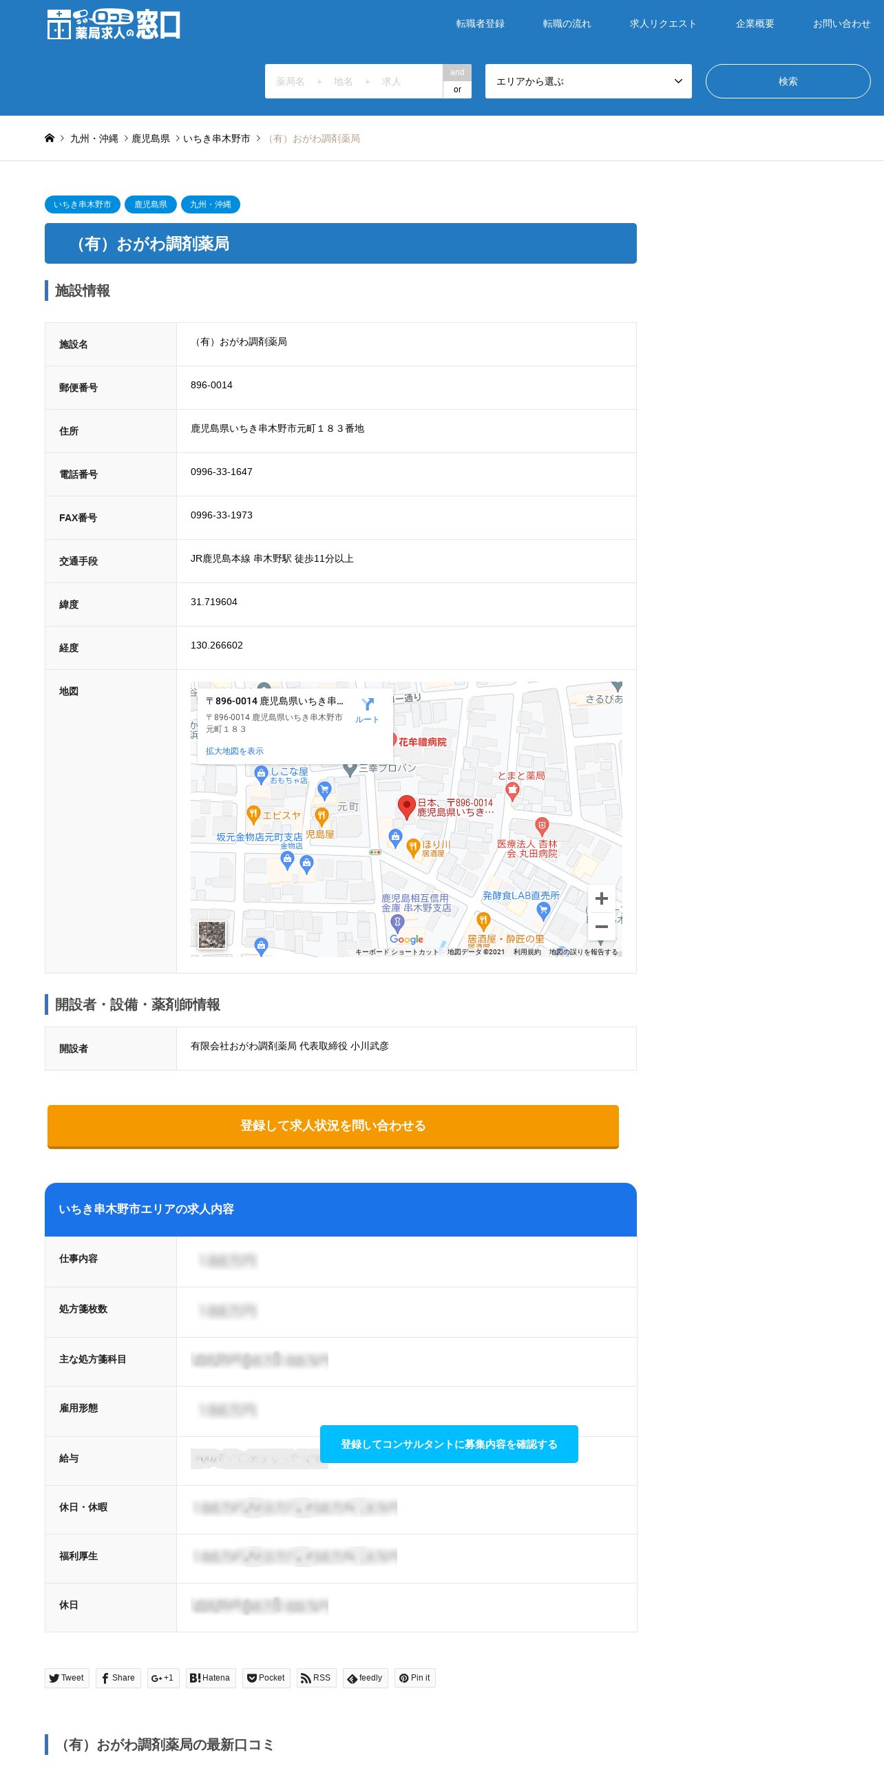Click the Google +1 share button
The image size is (884, 1768).
click(x=163, y=1678)
